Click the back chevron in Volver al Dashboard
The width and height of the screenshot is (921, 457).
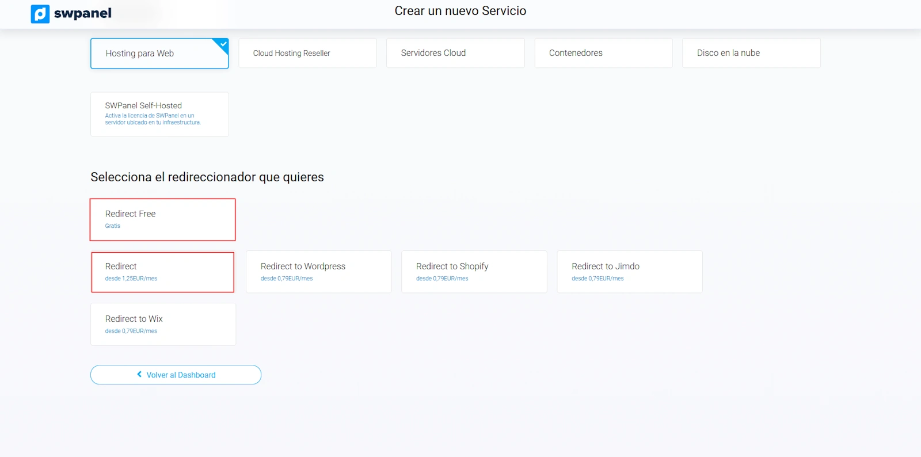coord(139,375)
